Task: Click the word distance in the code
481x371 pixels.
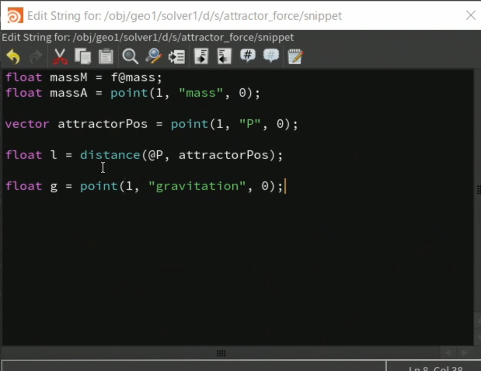Action: (x=110, y=155)
